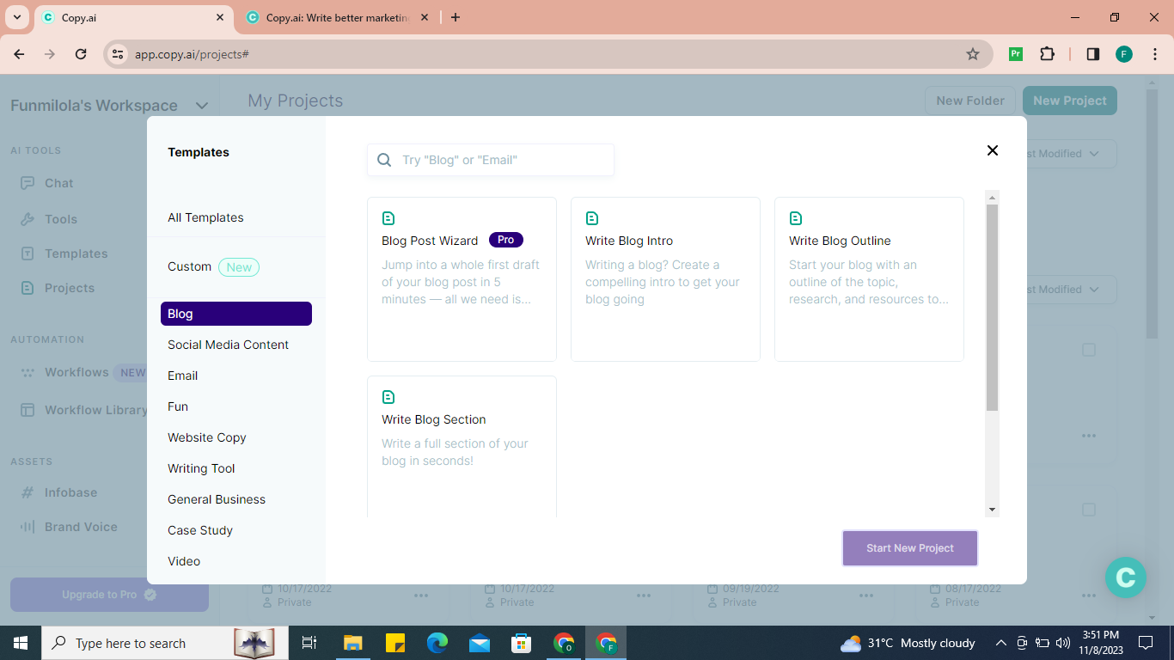Toggle the browser side panel icon
1174x660 pixels.
pyautogui.click(x=1092, y=54)
